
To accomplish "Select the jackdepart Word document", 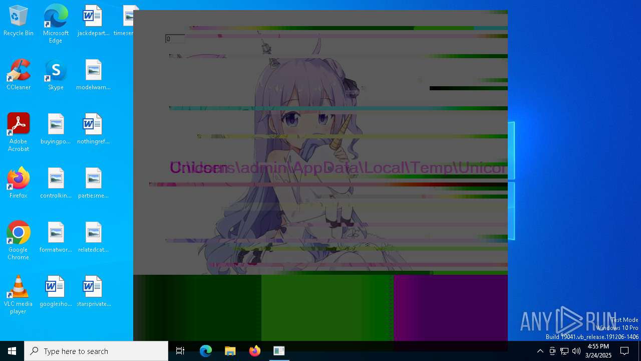I will (93, 21).
